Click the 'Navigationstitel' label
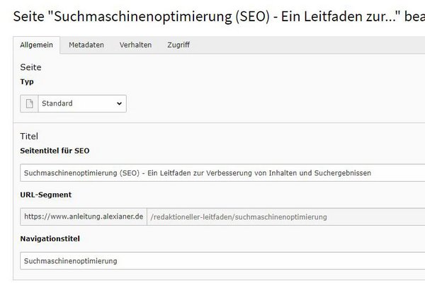Viewport: 425px width, 283px height. point(50,239)
